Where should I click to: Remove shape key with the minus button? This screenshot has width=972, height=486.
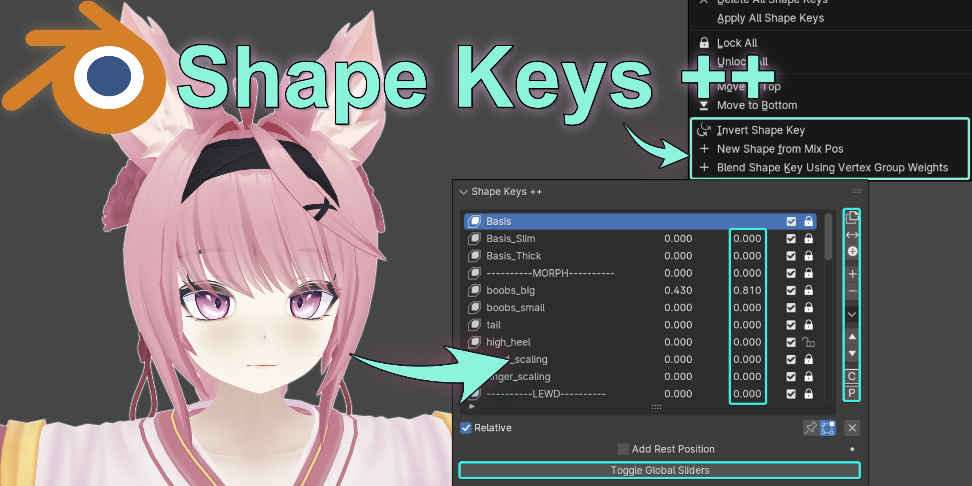[x=853, y=291]
